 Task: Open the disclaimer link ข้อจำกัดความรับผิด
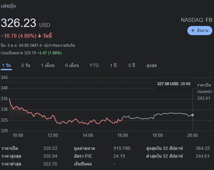(x=59, y=46)
